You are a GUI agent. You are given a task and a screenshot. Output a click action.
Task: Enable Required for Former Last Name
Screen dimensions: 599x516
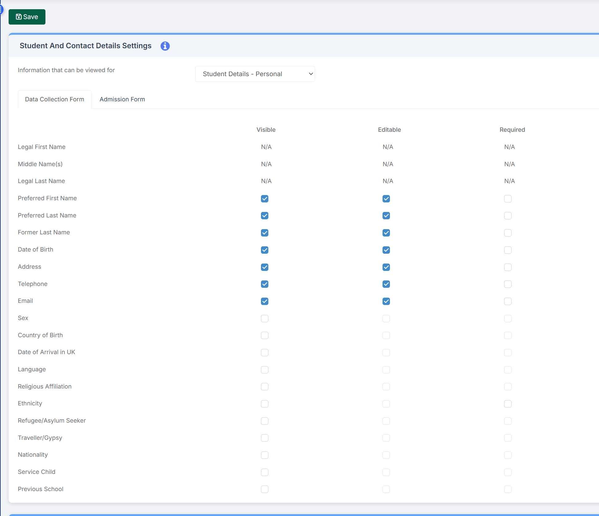coord(508,233)
